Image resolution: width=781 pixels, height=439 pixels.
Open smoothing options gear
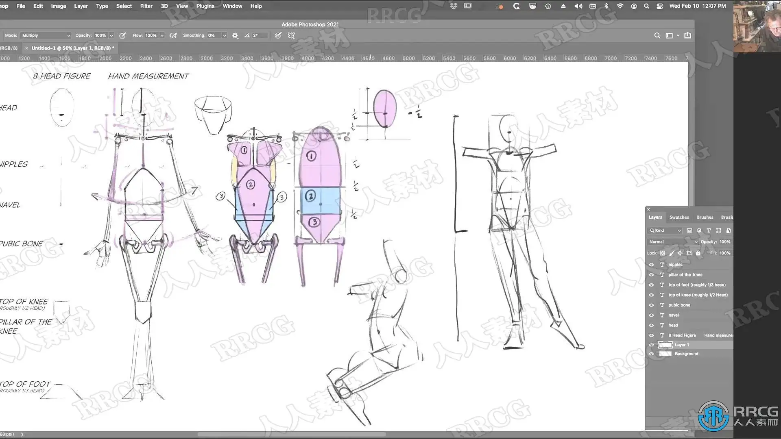click(x=235, y=35)
